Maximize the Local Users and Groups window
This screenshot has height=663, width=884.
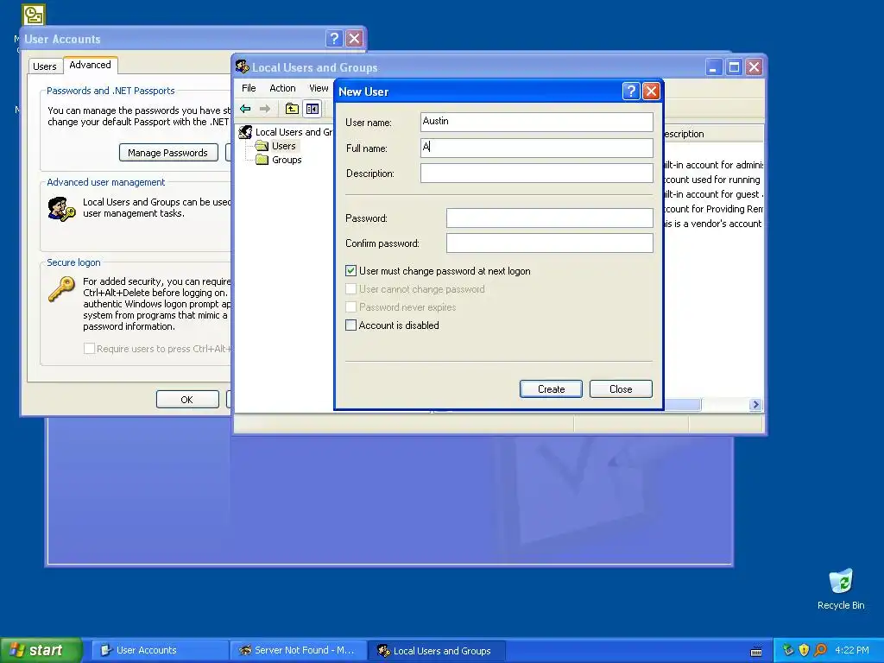734,67
